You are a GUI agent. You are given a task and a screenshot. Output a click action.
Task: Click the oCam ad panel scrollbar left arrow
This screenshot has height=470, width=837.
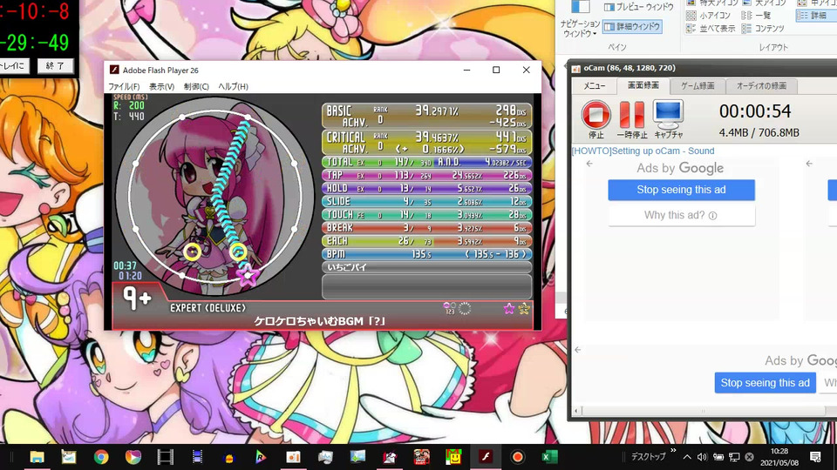point(576,411)
